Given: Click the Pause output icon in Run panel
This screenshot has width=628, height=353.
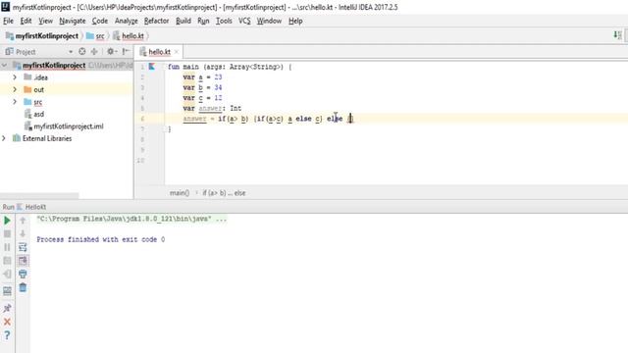Looking at the screenshot, I should (7, 247).
